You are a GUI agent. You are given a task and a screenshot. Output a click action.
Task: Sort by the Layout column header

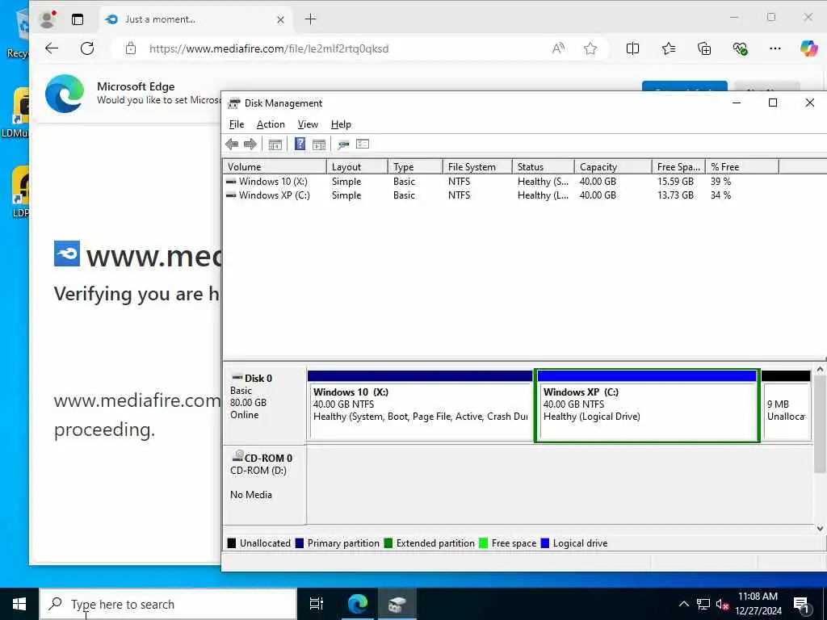coord(357,166)
